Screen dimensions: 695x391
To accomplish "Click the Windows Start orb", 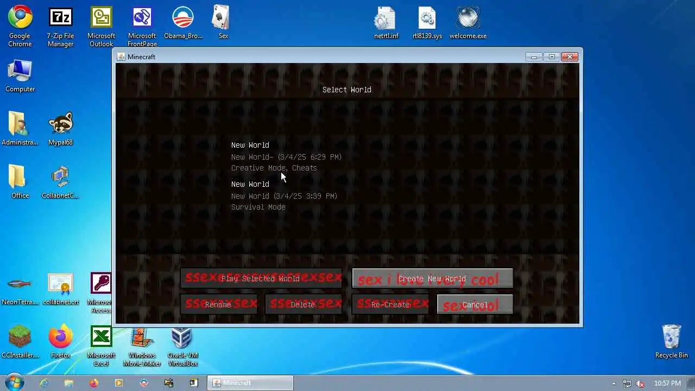I will pyautogui.click(x=14, y=383).
